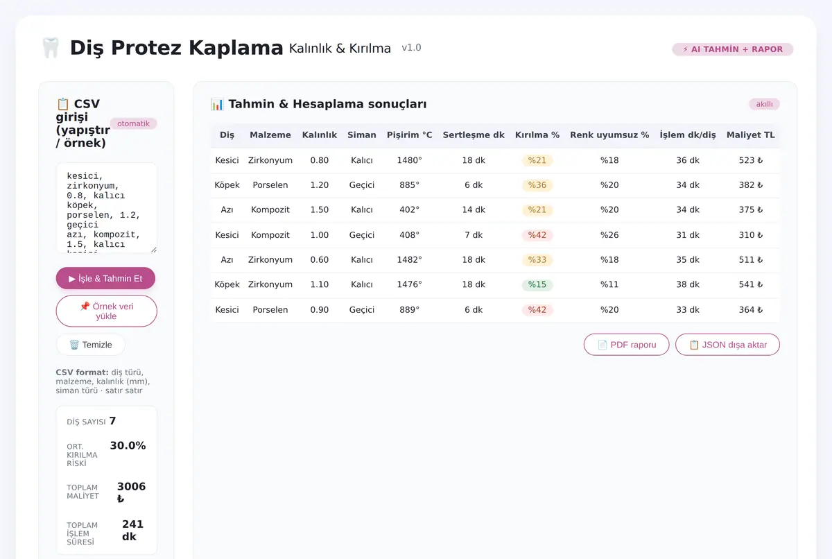Click thickness value 1.50 in the table
This screenshot has height=559, width=832.
320,210
